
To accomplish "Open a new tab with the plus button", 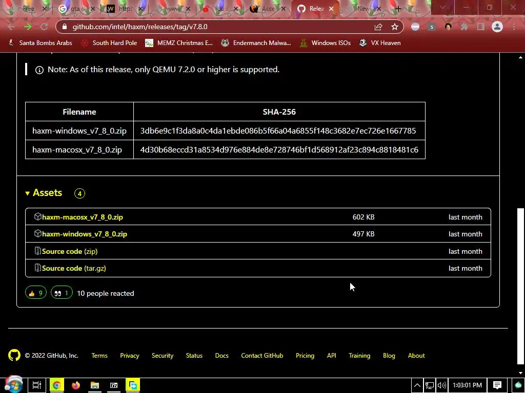I will point(398,9).
